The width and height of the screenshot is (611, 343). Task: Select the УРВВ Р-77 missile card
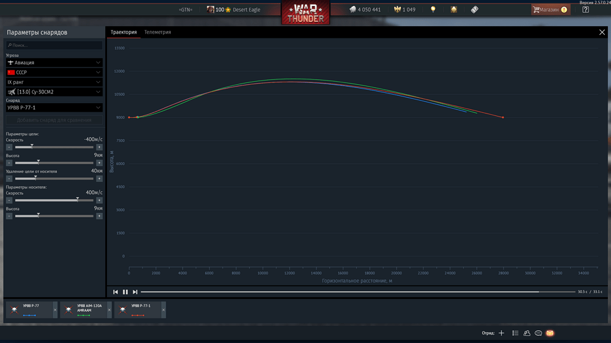29,310
